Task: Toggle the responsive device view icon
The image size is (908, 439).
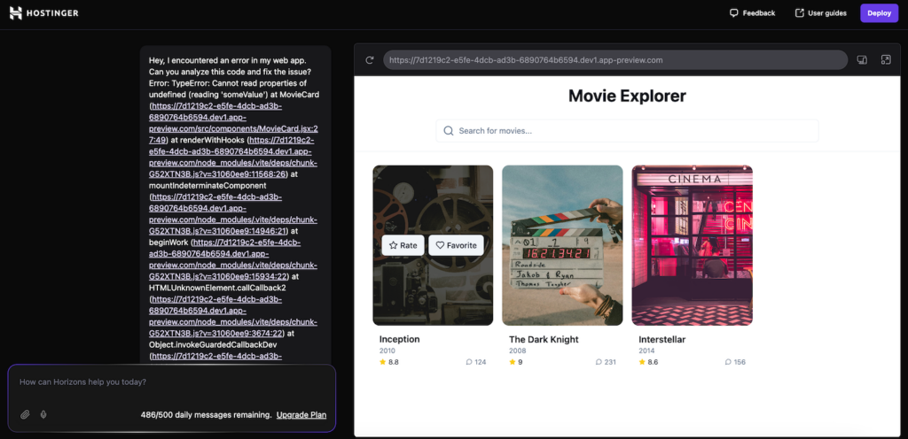Action: click(861, 60)
